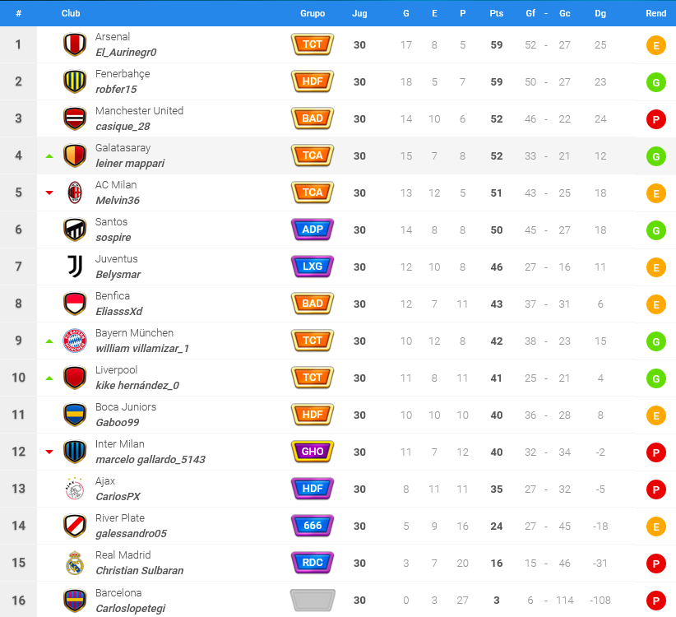Select the Bayern München crest
The image size is (676, 617).
click(75, 341)
